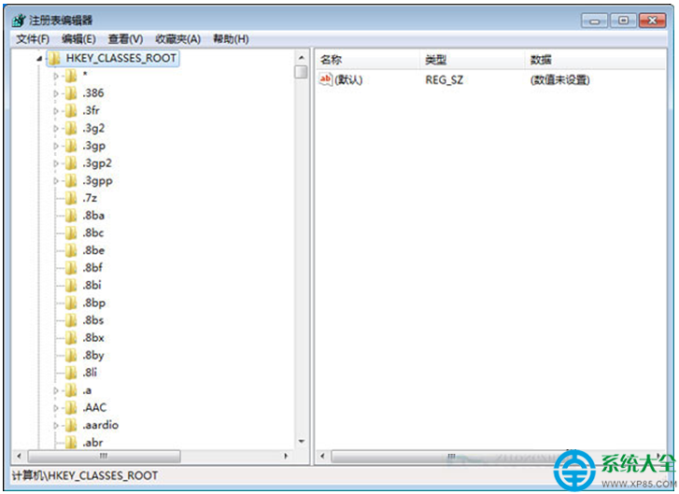
Task: Click the folder icon for .a
Action: click(71, 390)
